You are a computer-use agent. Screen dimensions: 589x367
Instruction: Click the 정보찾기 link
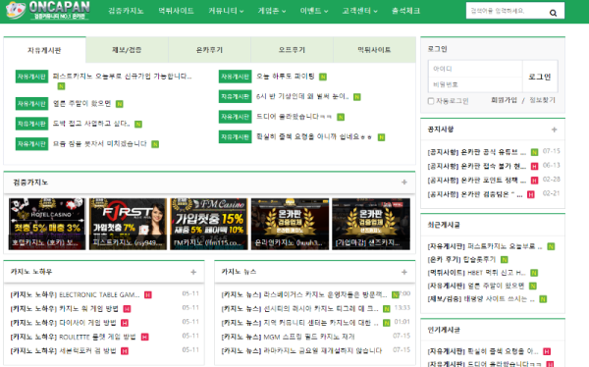pyautogui.click(x=543, y=100)
